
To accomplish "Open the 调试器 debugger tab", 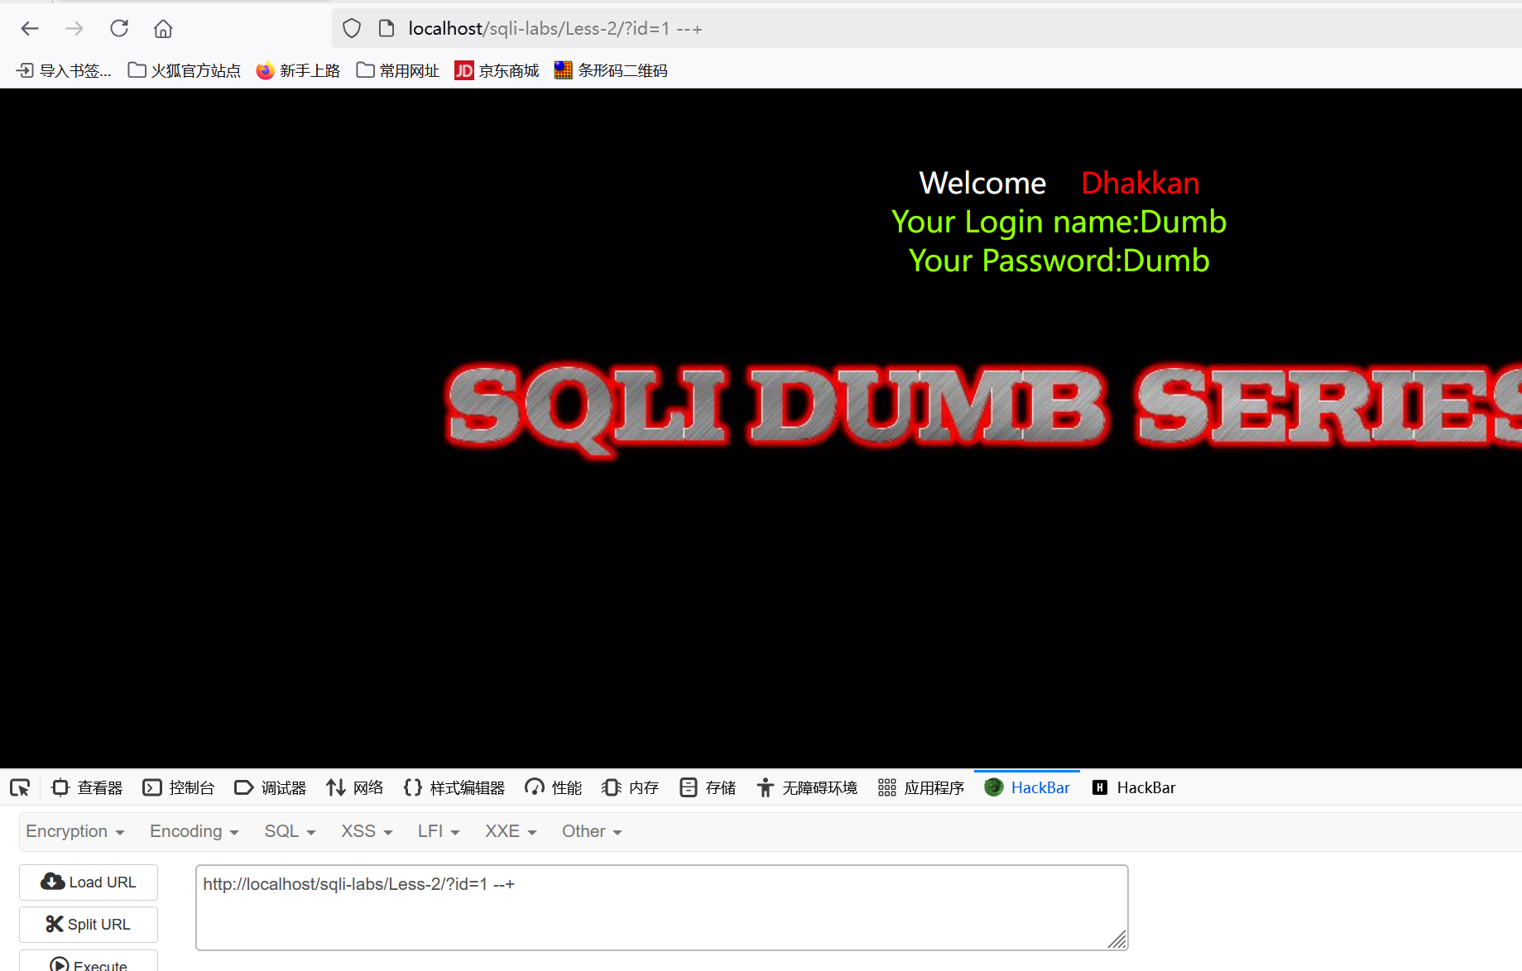I will [x=270, y=787].
